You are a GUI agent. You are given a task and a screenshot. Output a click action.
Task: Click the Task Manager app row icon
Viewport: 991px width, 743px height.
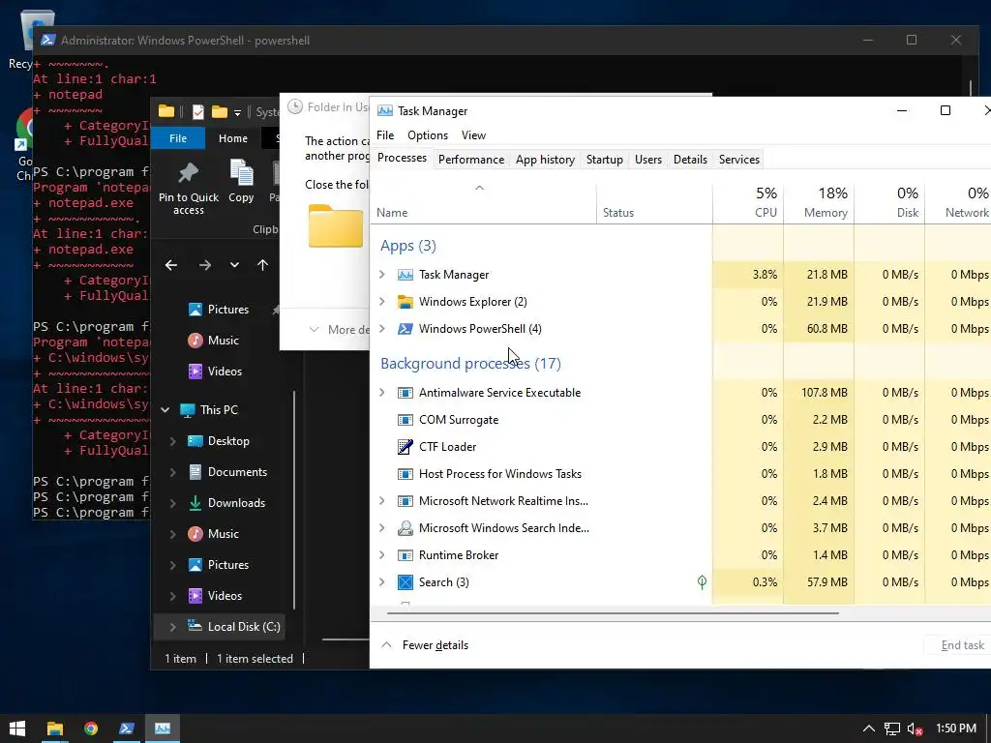point(405,275)
